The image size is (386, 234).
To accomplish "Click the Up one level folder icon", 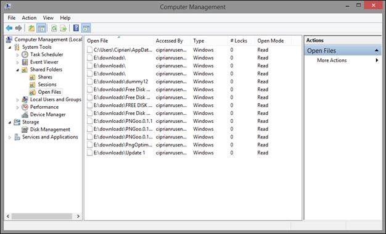I will pyautogui.click(x=31, y=28).
